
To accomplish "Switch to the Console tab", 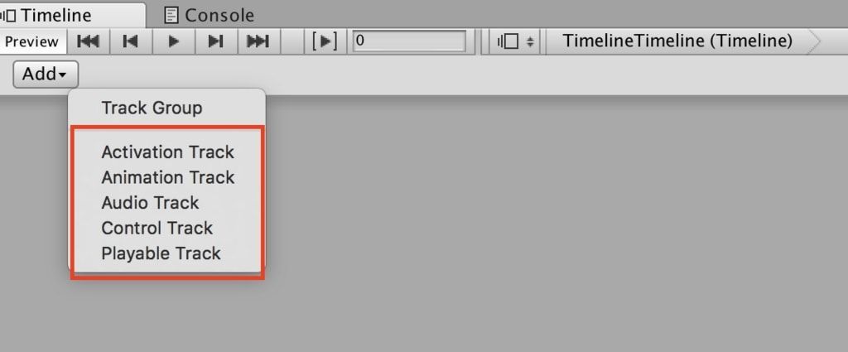I will coord(210,15).
